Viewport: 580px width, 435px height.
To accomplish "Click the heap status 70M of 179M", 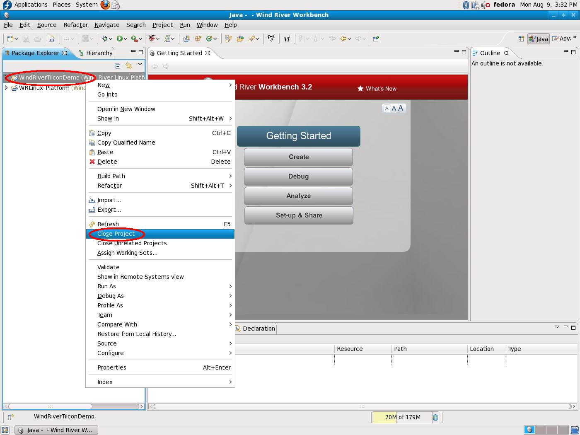I will [x=402, y=417].
